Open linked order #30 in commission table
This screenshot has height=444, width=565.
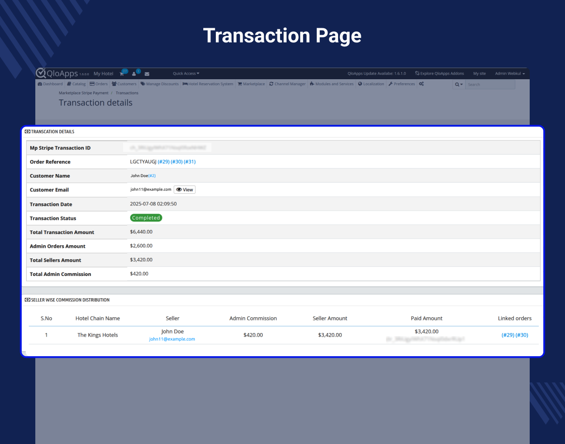pyautogui.click(x=522, y=335)
